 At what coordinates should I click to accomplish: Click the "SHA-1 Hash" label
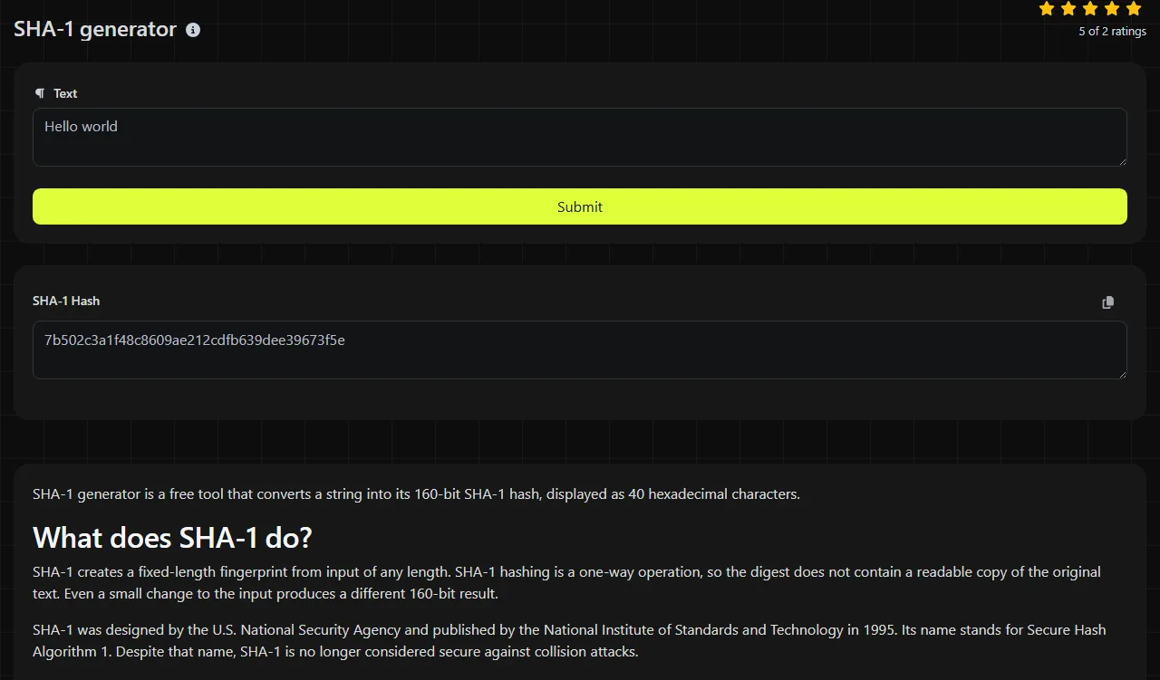(66, 301)
